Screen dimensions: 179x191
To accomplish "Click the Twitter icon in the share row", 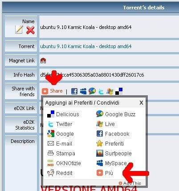I will (101, 91).
